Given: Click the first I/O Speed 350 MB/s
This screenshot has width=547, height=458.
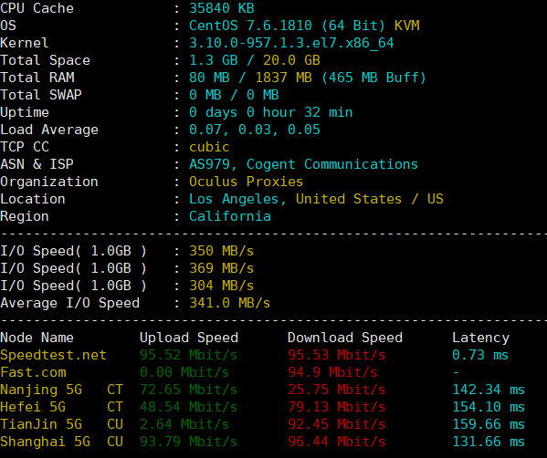Looking at the screenshot, I should [222, 251].
